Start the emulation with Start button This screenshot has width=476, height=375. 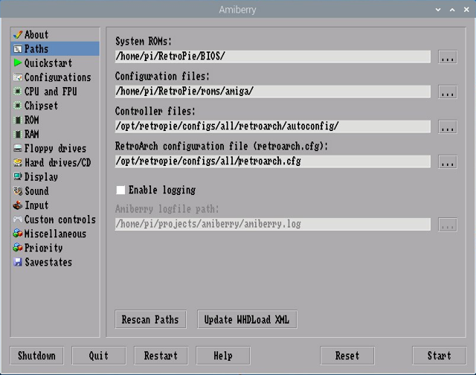[440, 356]
